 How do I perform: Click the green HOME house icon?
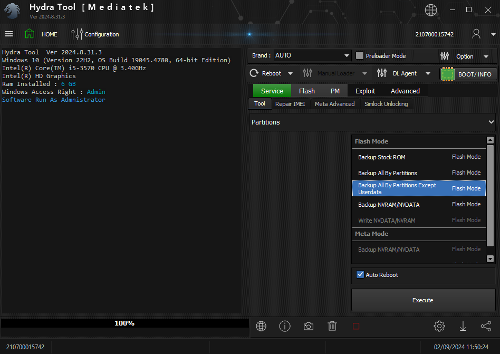click(30, 33)
